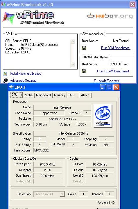138x209 pixels.
Task: Click the 0.18 um technology value
Action: pos(41,124)
